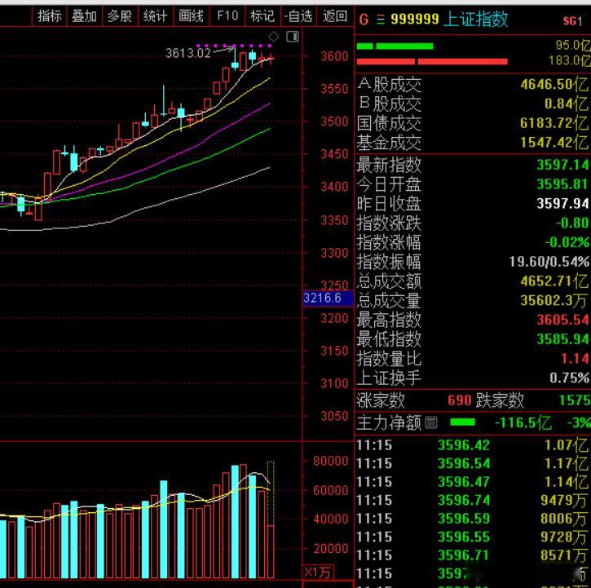Viewport: 591px width, 588px height.
Task: Click the A股成交 value 4646.50亿
Action: [x=554, y=84]
